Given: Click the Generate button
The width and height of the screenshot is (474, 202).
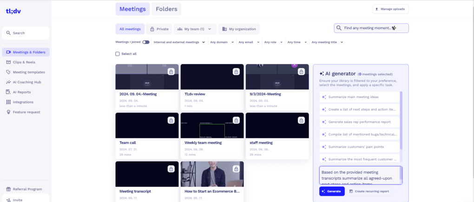Looking at the screenshot, I should pyautogui.click(x=332, y=191).
